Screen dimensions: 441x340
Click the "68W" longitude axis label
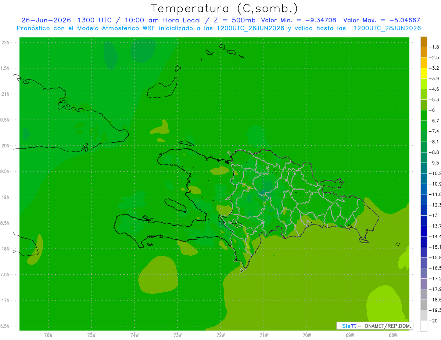pyautogui.click(x=393, y=335)
